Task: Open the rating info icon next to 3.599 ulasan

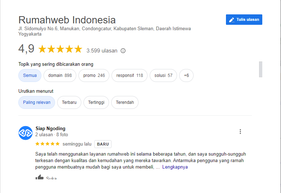Action: (x=123, y=51)
